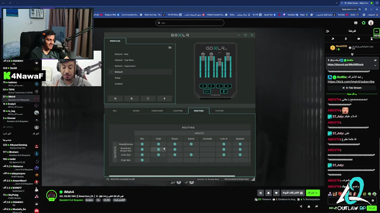Expand chat leaderboard with down arrow
Viewport: 380px width, 213px height.
(352, 54)
